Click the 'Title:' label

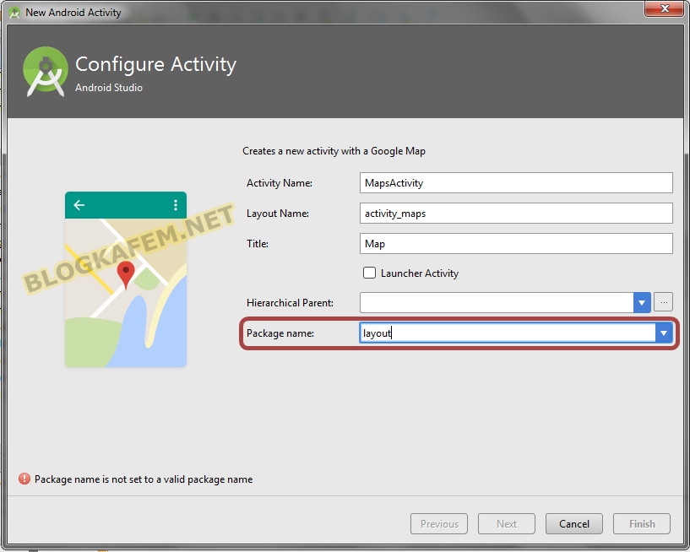tap(258, 244)
